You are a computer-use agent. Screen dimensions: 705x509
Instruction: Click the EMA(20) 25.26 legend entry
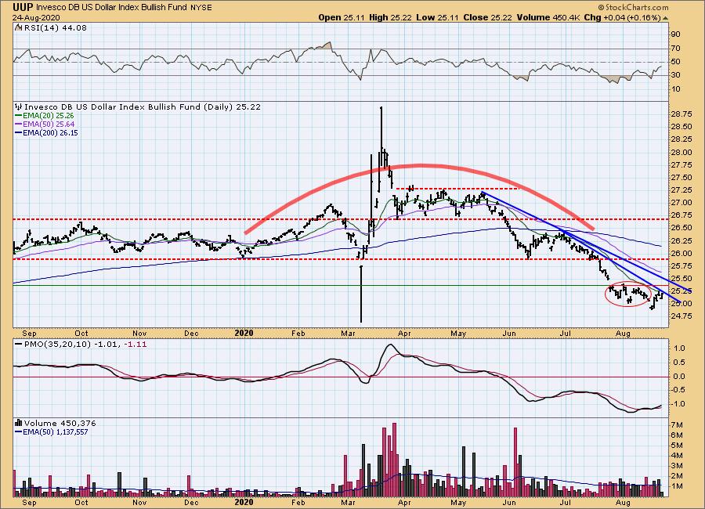pos(45,116)
